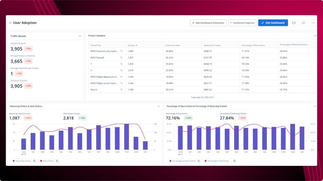The image size is (323, 181).
Task: Click the Conversion Rate column header
Action: [173, 45]
